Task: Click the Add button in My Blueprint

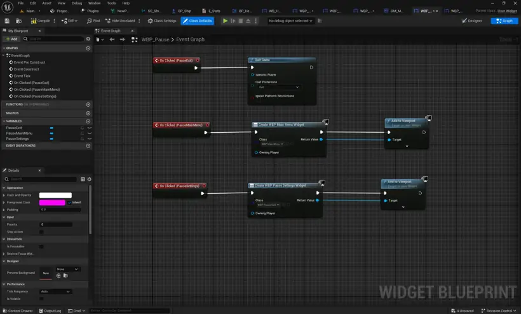Action: [x=11, y=39]
